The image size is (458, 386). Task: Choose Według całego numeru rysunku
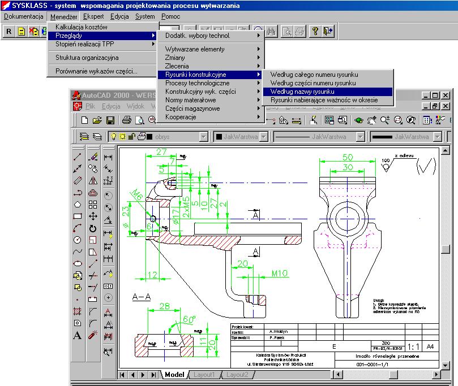(x=328, y=75)
